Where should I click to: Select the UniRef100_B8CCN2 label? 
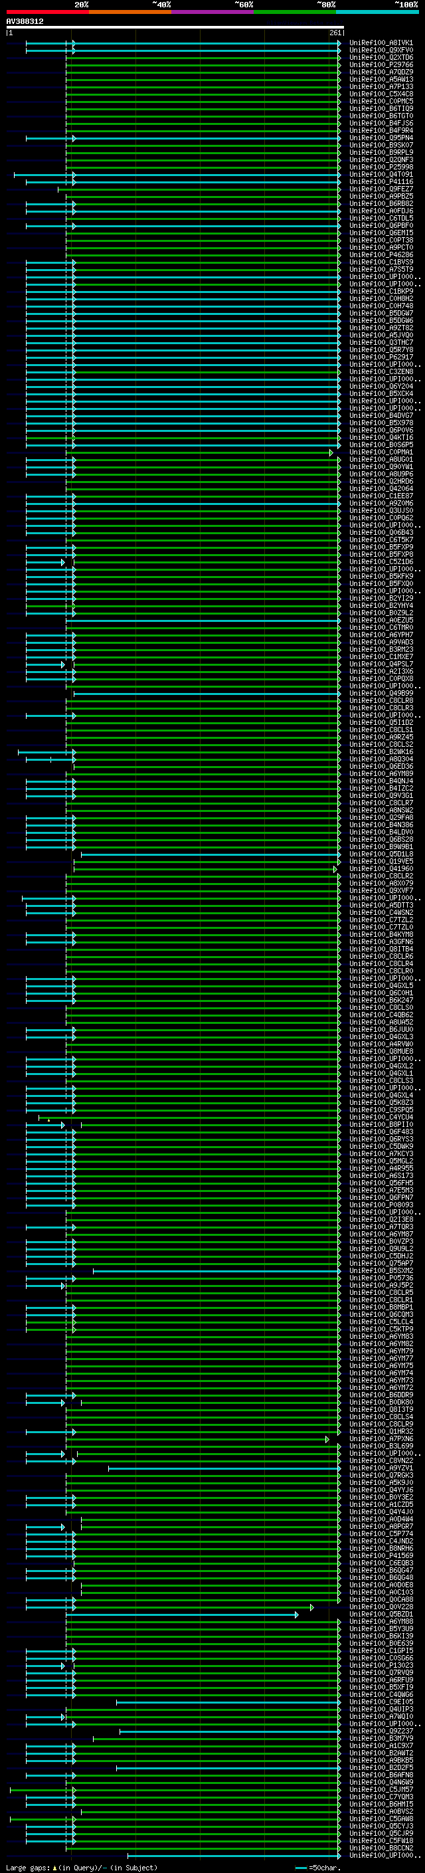381,1848
